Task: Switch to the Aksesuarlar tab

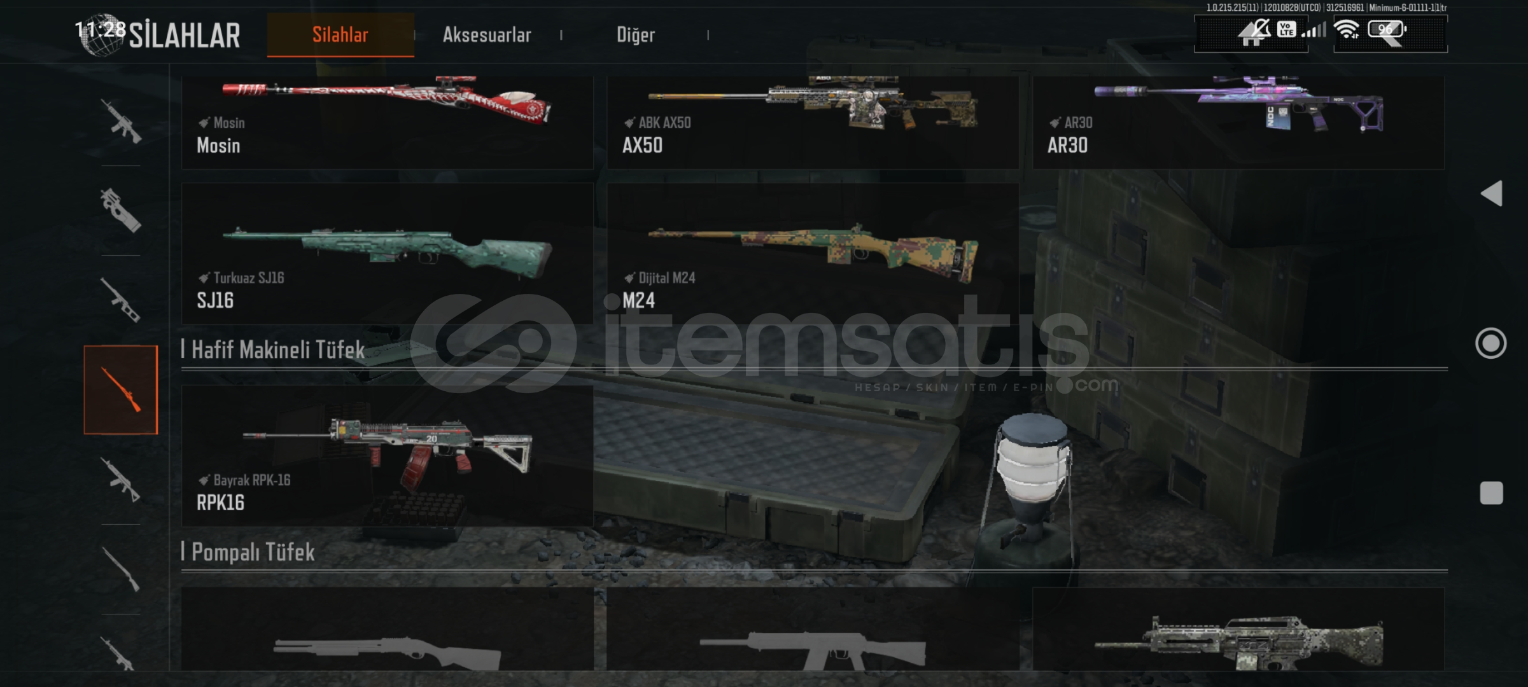Action: coord(487,35)
